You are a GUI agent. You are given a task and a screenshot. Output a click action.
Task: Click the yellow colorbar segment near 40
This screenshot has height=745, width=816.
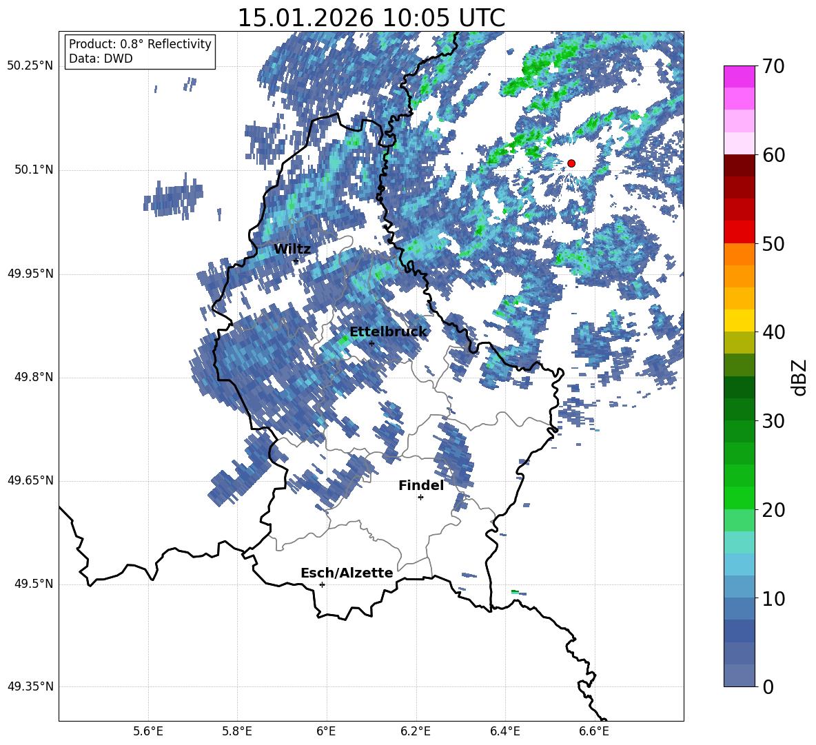739,320
